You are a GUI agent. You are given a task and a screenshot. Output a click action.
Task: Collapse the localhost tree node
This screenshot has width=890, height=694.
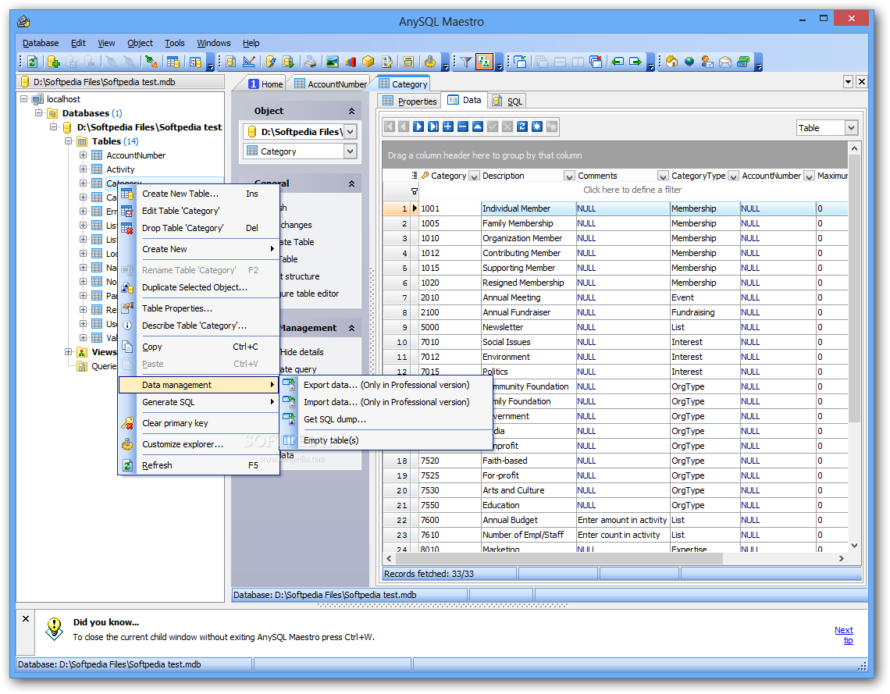click(24, 98)
